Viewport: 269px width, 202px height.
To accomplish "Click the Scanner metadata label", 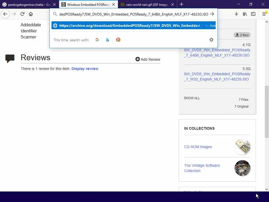I will pos(28,37).
